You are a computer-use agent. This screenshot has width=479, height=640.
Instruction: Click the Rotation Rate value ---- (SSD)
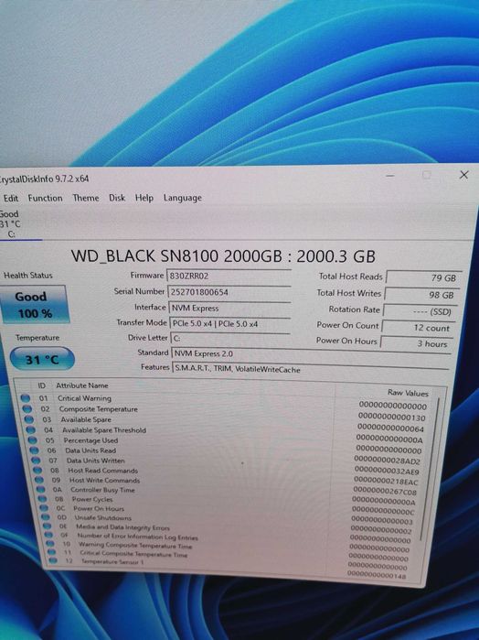[x=419, y=312]
